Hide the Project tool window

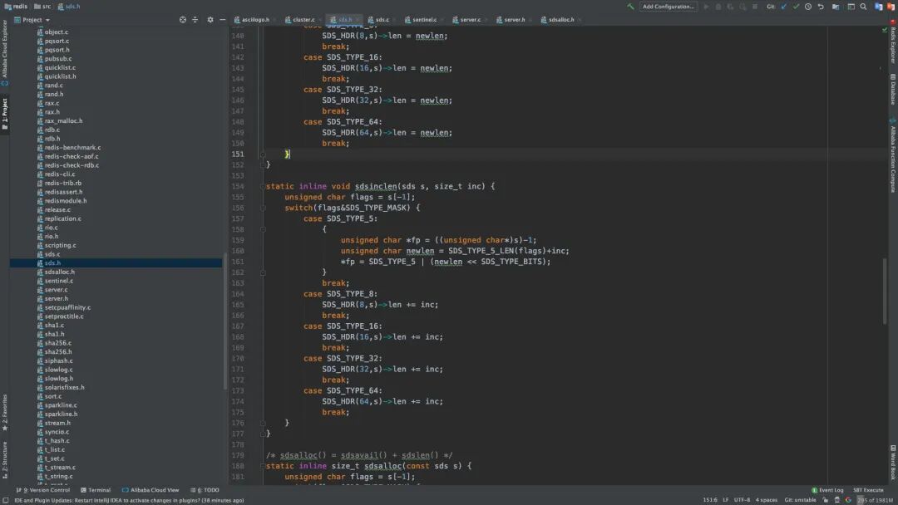(222, 20)
